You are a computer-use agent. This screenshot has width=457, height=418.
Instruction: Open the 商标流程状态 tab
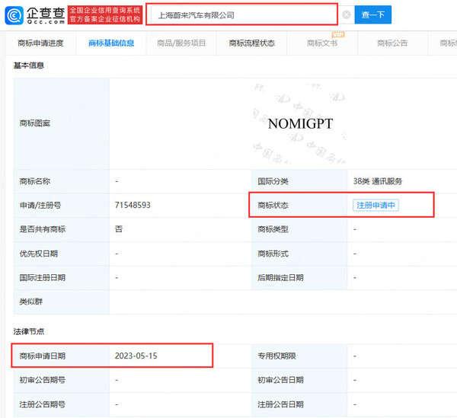coord(252,43)
